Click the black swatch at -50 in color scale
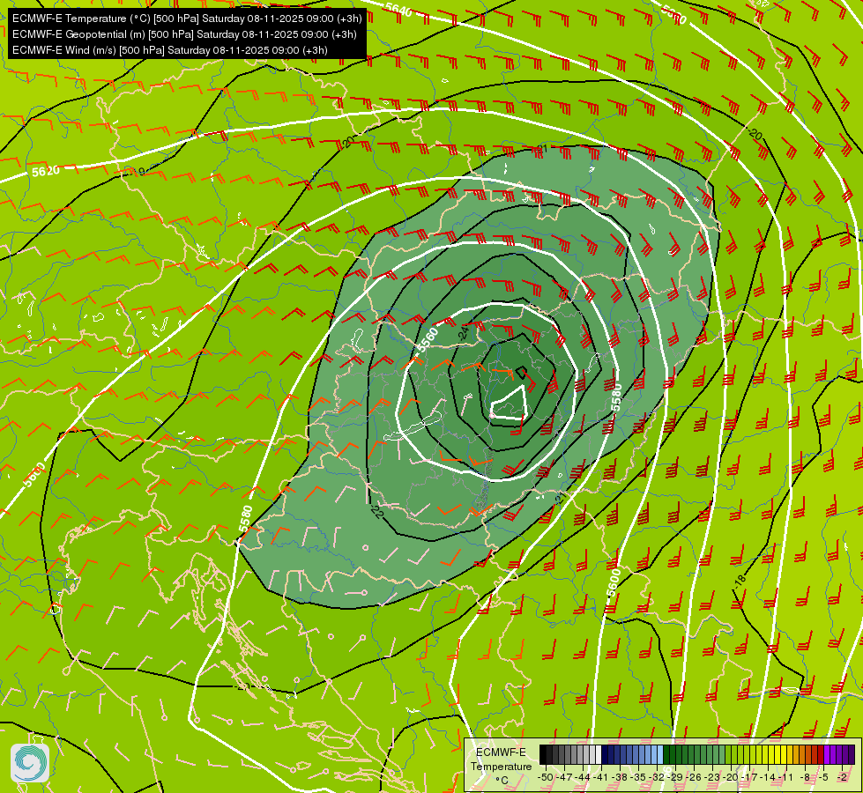 pyautogui.click(x=543, y=754)
